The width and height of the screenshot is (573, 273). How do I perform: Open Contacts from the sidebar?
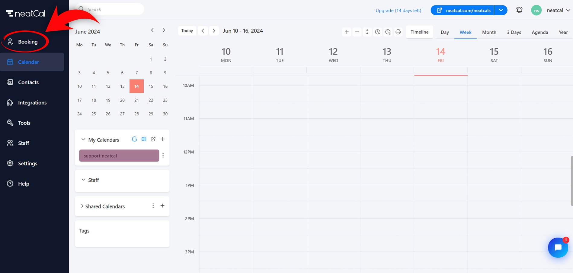[28, 82]
